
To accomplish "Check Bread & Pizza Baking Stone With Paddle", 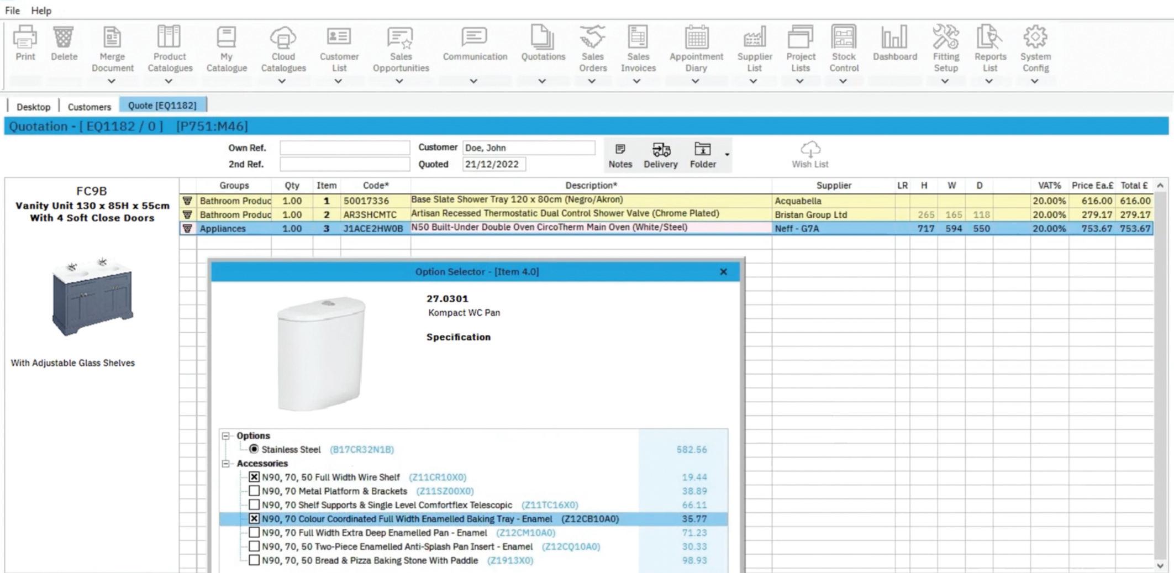I will click(x=254, y=560).
